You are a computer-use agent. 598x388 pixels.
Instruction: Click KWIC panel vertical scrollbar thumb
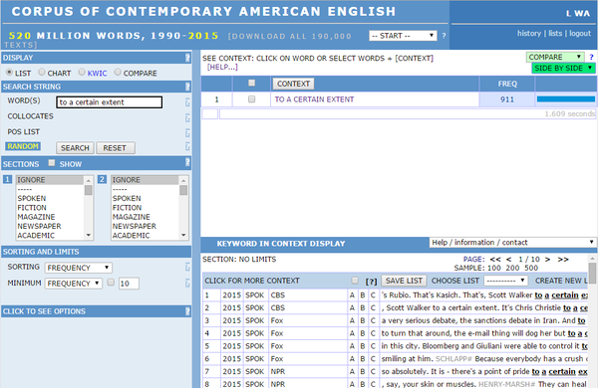click(592, 273)
